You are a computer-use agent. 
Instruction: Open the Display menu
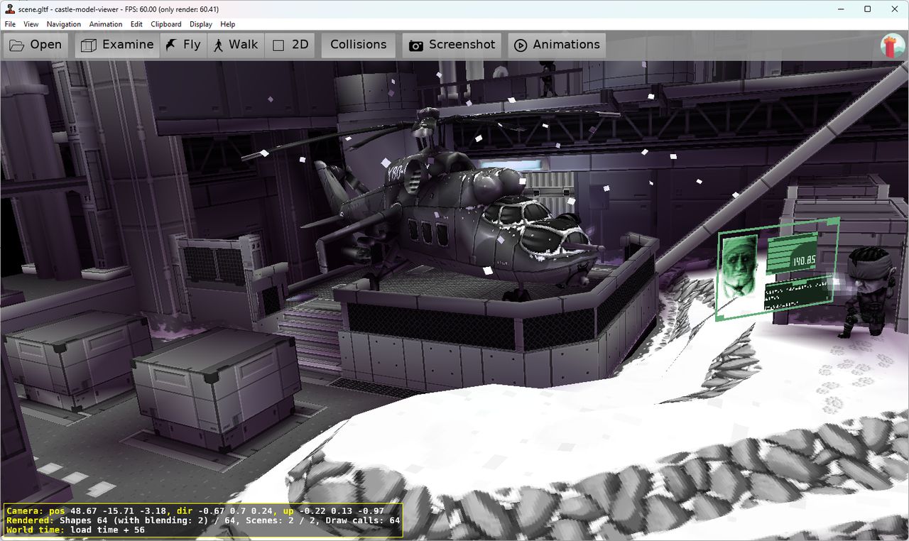[201, 24]
